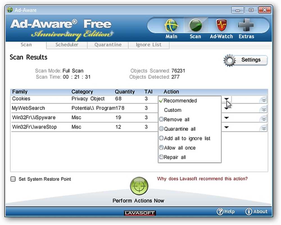This screenshot has height=225, width=281.
Task: Maximize the Ad-Aware window
Action: point(251,10)
